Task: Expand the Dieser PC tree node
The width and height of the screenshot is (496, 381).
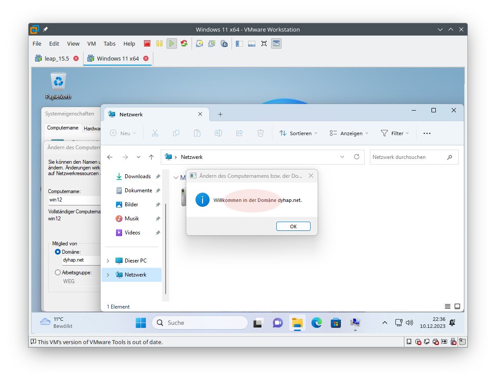Action: [108, 261]
